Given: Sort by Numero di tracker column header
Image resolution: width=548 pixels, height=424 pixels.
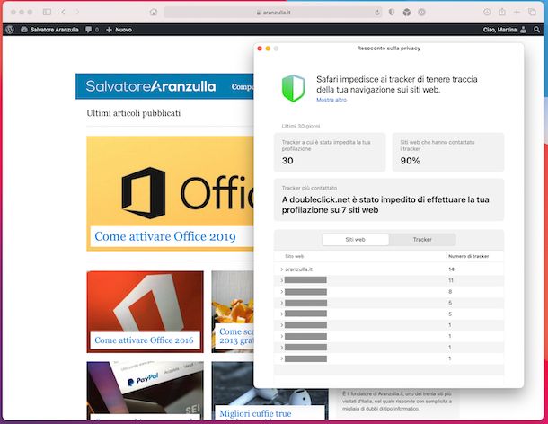Looking at the screenshot, I should tap(468, 256).
